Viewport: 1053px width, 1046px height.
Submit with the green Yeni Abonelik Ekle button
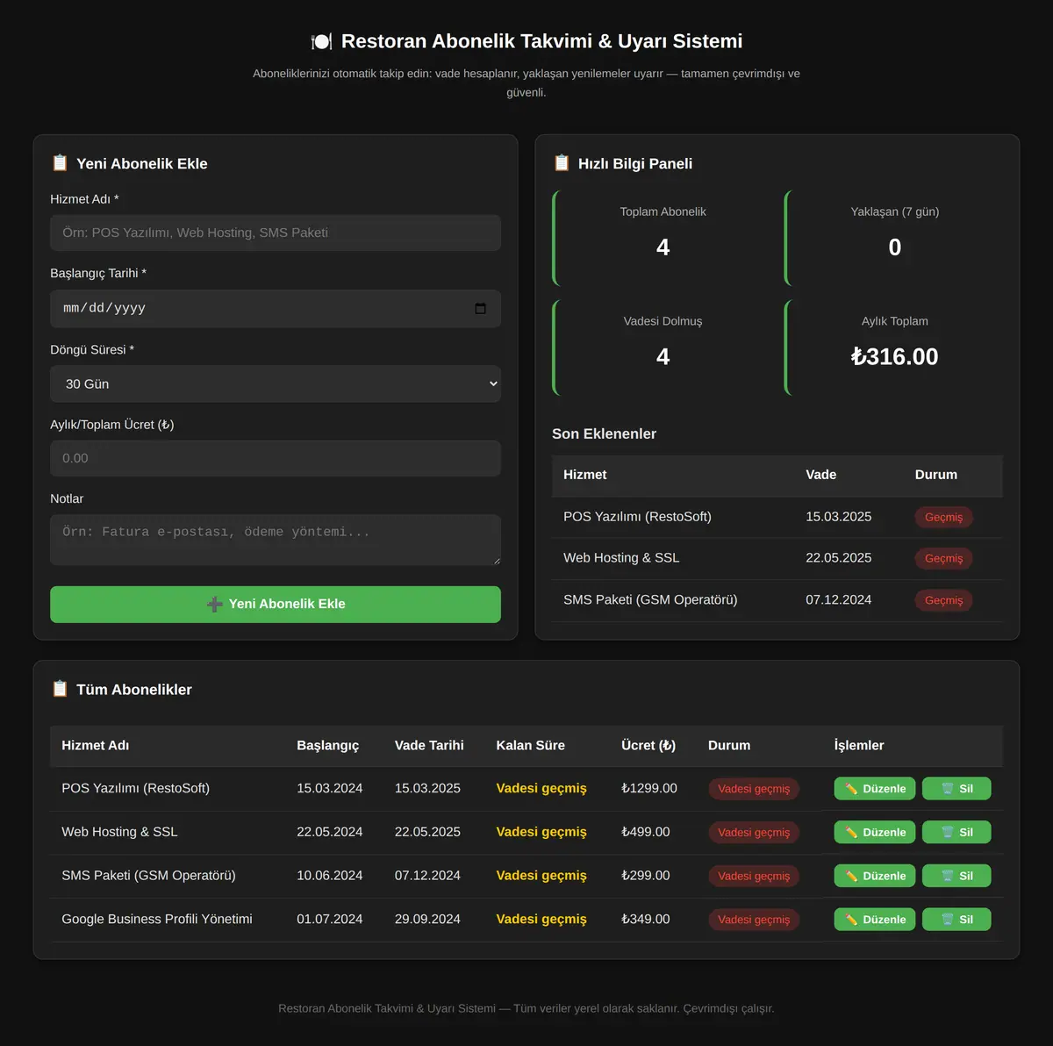[276, 605]
